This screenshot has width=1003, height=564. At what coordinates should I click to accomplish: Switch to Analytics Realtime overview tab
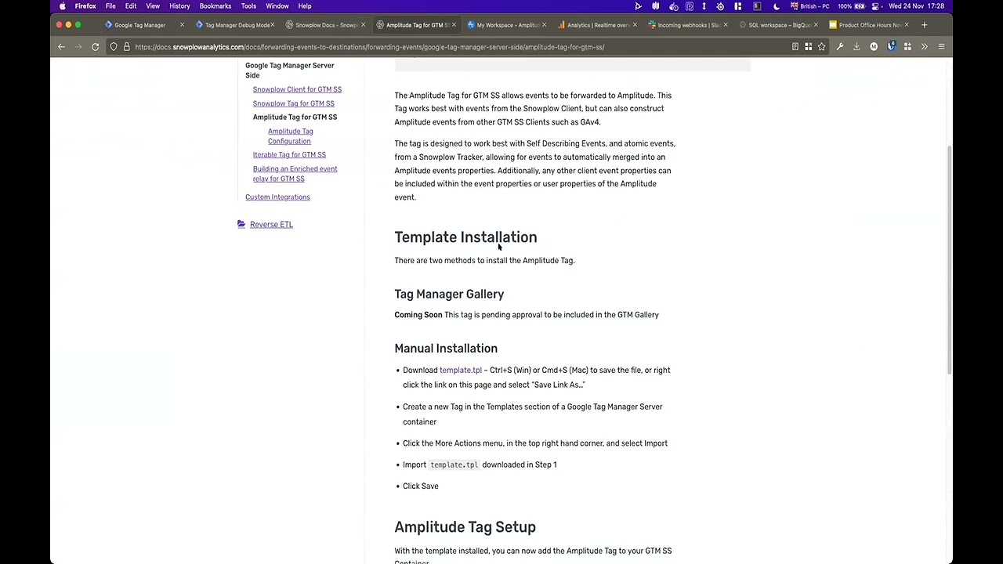pyautogui.click(x=598, y=25)
